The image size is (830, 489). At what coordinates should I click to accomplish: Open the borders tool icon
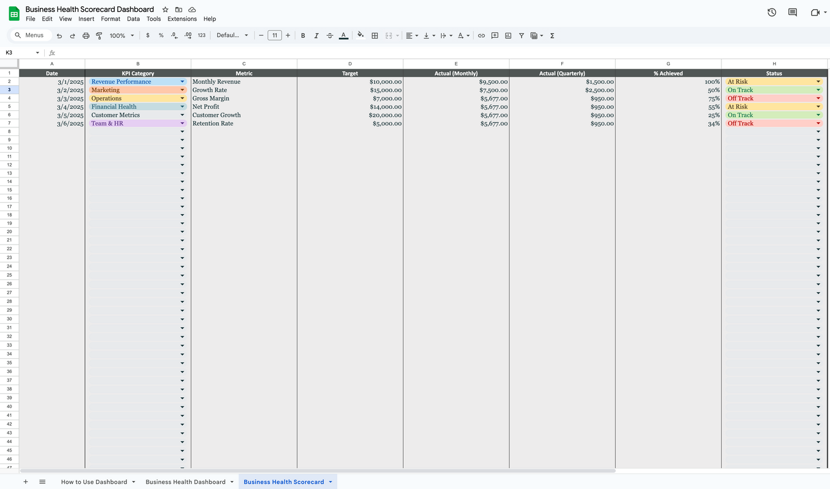(x=375, y=36)
